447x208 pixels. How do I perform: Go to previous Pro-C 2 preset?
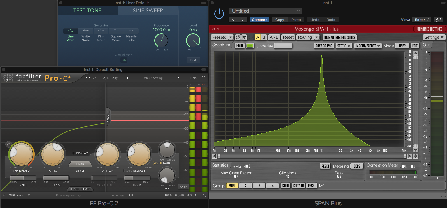pyautogui.click(x=127, y=78)
